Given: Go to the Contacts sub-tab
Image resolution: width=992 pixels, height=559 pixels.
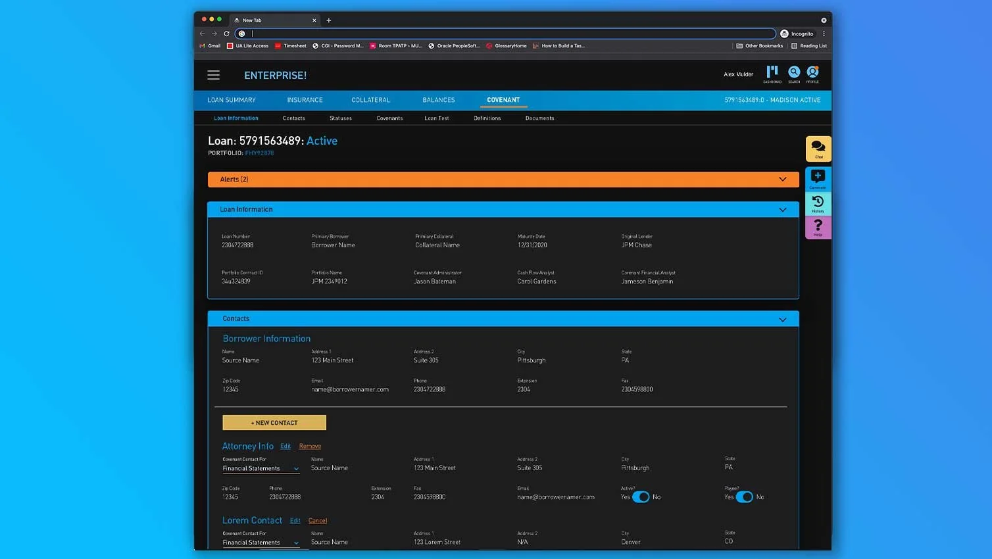Looking at the screenshot, I should click(294, 118).
